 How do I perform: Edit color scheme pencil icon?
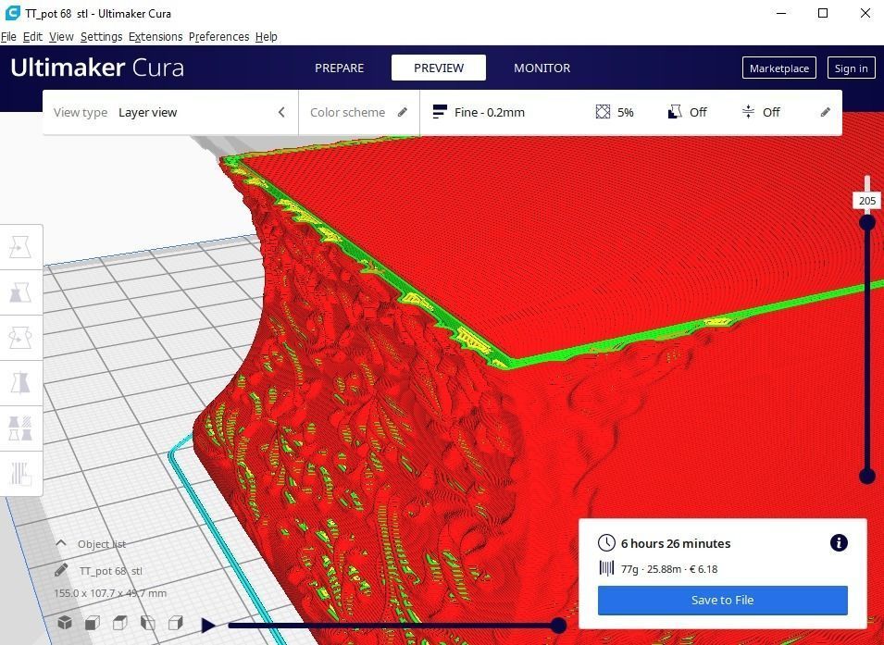tap(403, 112)
